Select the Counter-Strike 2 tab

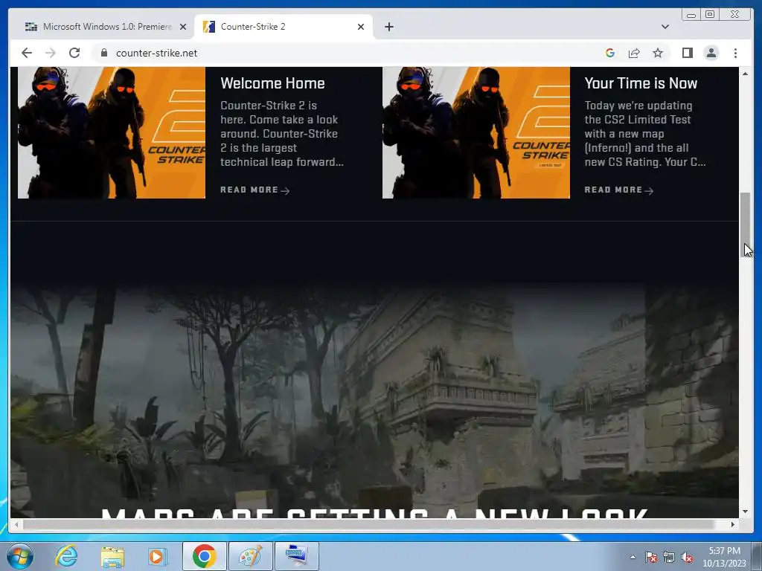pos(284,27)
